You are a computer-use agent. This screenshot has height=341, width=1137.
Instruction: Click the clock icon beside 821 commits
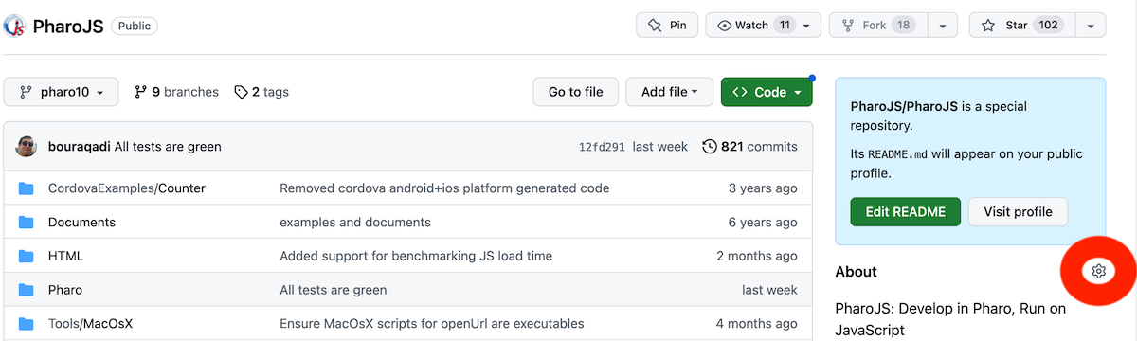point(710,147)
